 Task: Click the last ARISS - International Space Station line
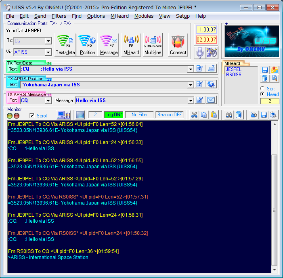coord(48,257)
